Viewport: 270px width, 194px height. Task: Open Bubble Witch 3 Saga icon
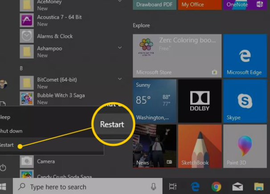27,98
